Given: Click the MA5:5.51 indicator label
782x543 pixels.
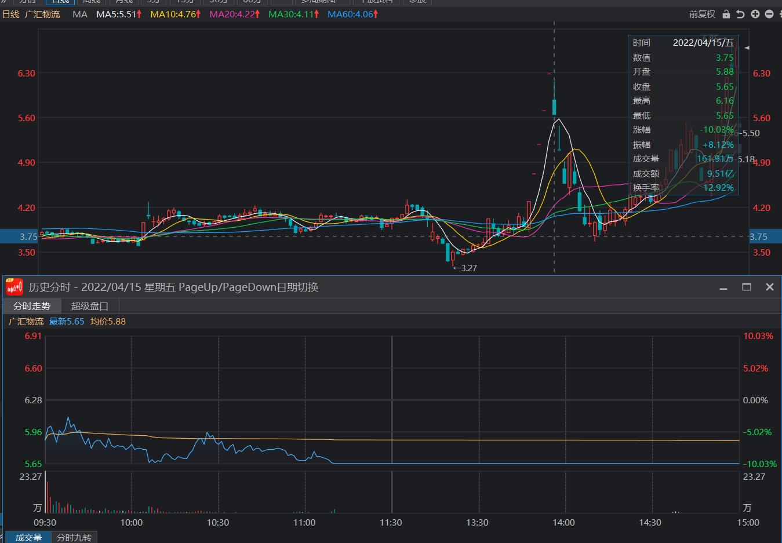Looking at the screenshot, I should tap(119, 14).
